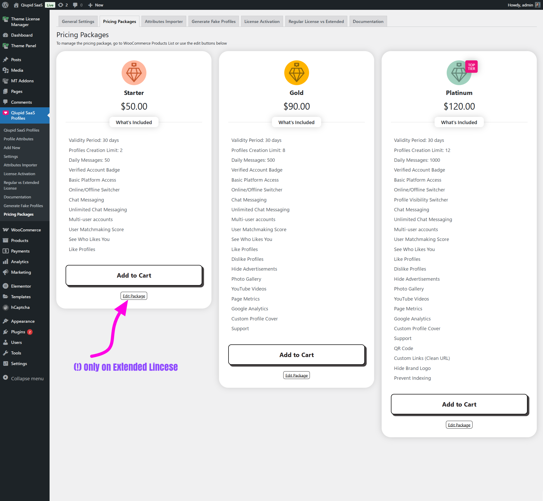
Task: Open WooCommerce from the sidebar
Action: pyautogui.click(x=26, y=230)
